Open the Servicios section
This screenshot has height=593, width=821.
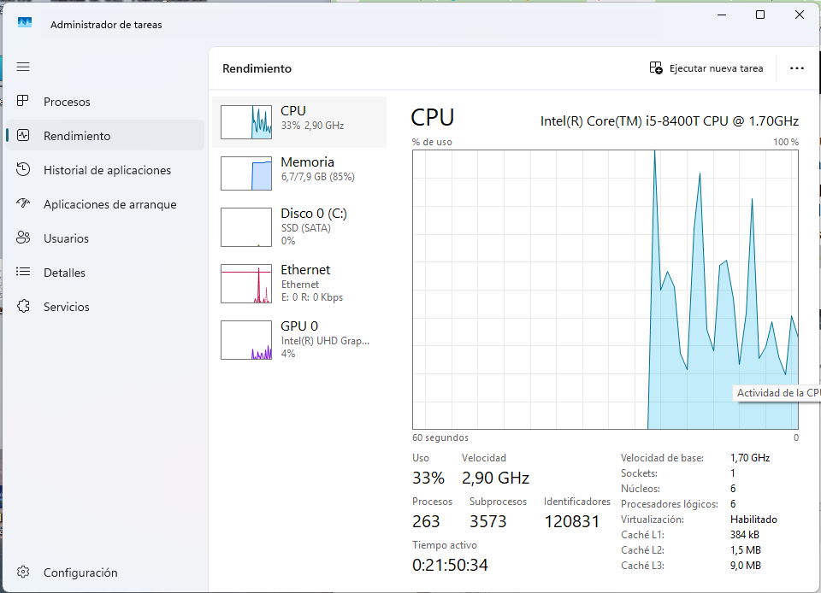tap(68, 306)
